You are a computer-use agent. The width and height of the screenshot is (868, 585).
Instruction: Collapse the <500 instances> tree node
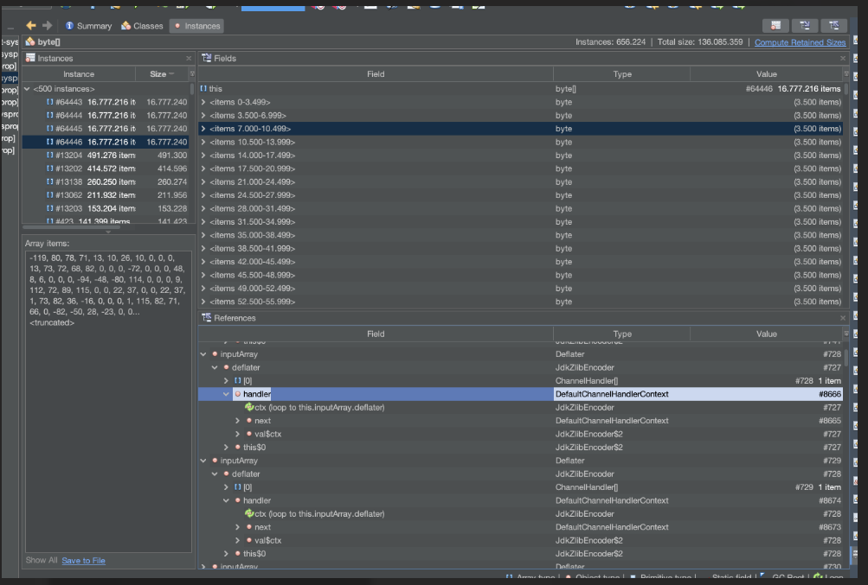[x=27, y=87]
